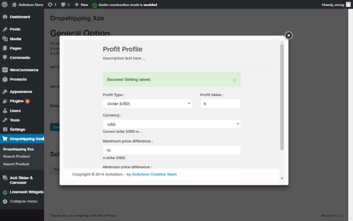
Task: Click Howdy, arung account menu
Action: coord(336,5)
